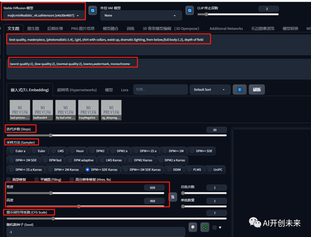Select the Heun sampler
The image size is (311, 237).
pos(77,151)
